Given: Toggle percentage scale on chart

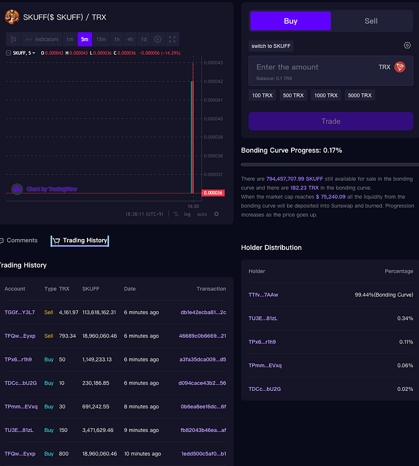Looking at the screenshot, I should tap(176, 214).
